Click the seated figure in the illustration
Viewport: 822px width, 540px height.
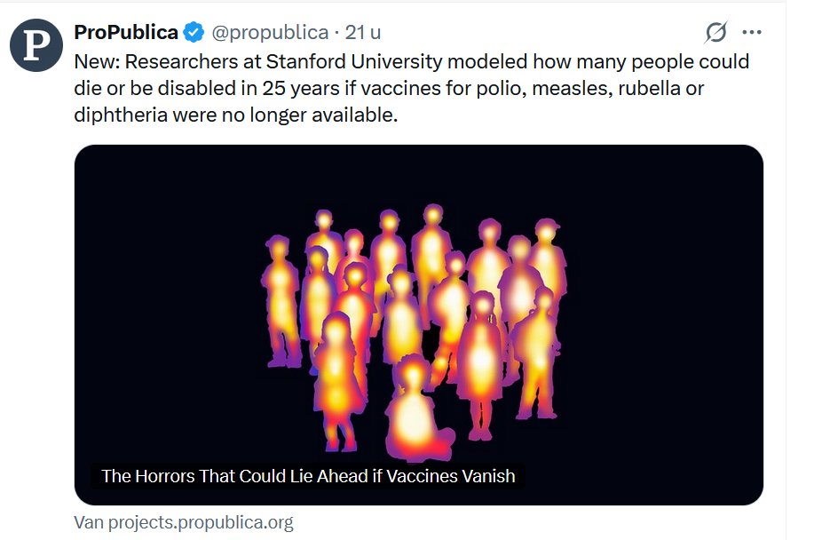(411, 413)
